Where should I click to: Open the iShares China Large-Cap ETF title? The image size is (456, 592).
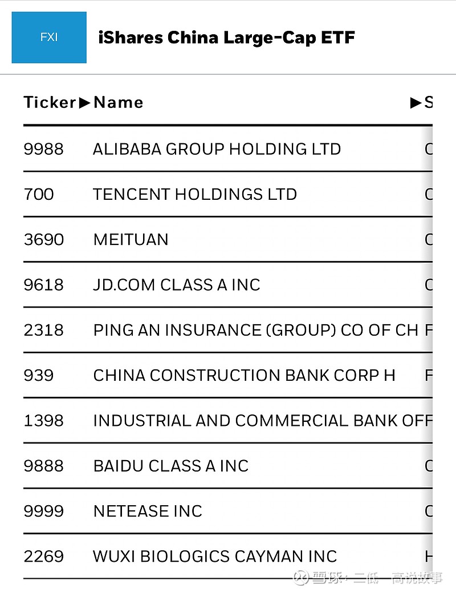[x=227, y=38]
